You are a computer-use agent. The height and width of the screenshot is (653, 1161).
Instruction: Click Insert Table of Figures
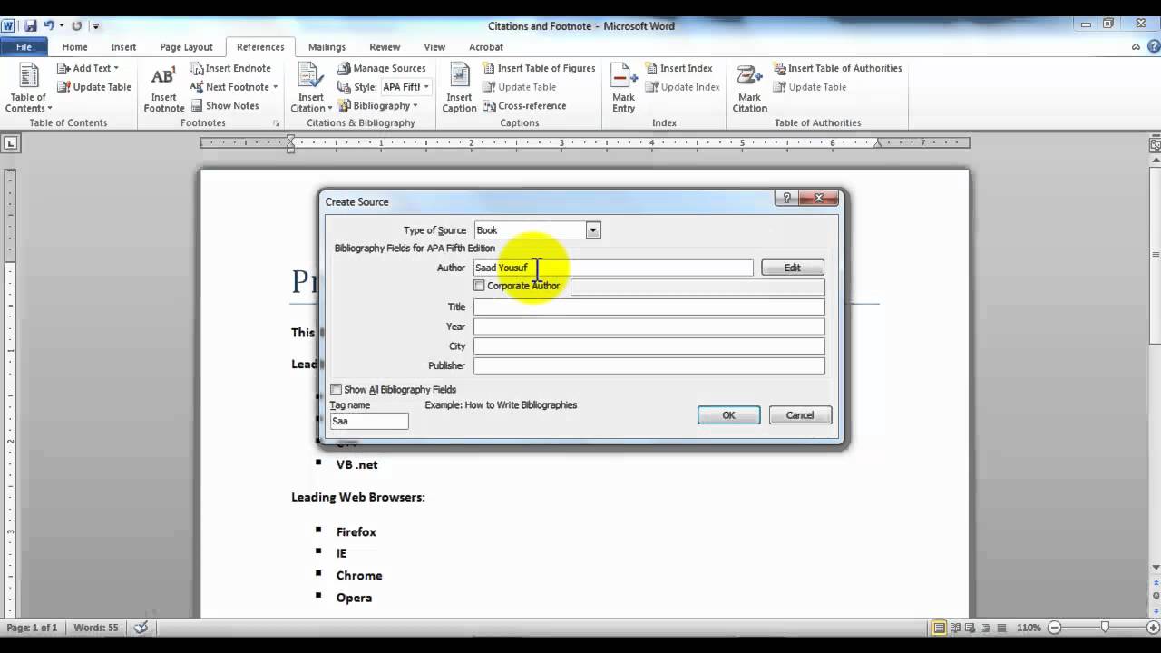pyautogui.click(x=539, y=68)
